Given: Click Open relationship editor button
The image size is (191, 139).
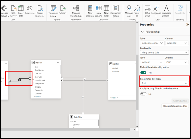Looking at the screenshot, I should point(175,106).
